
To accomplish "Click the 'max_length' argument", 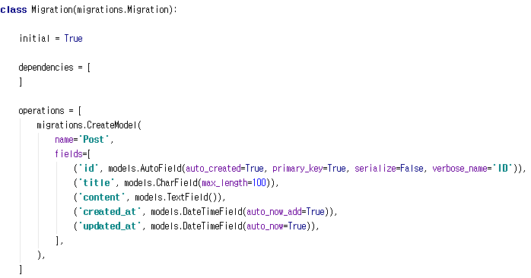I will (224, 183).
